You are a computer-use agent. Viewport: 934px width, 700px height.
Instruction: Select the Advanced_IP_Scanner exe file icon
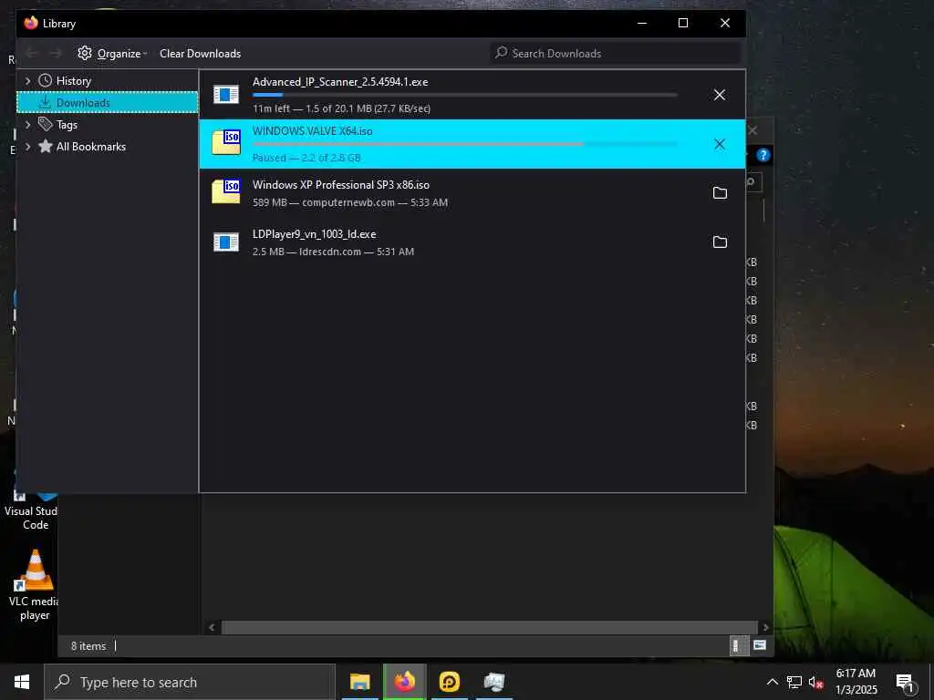226,95
